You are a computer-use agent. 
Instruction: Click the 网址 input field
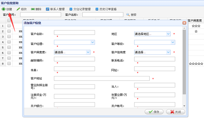point(154,69)
